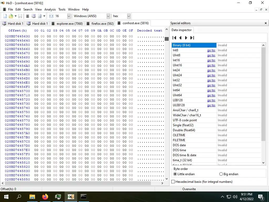
Task: Open the hex offset base dropdown
Action: [129, 16]
